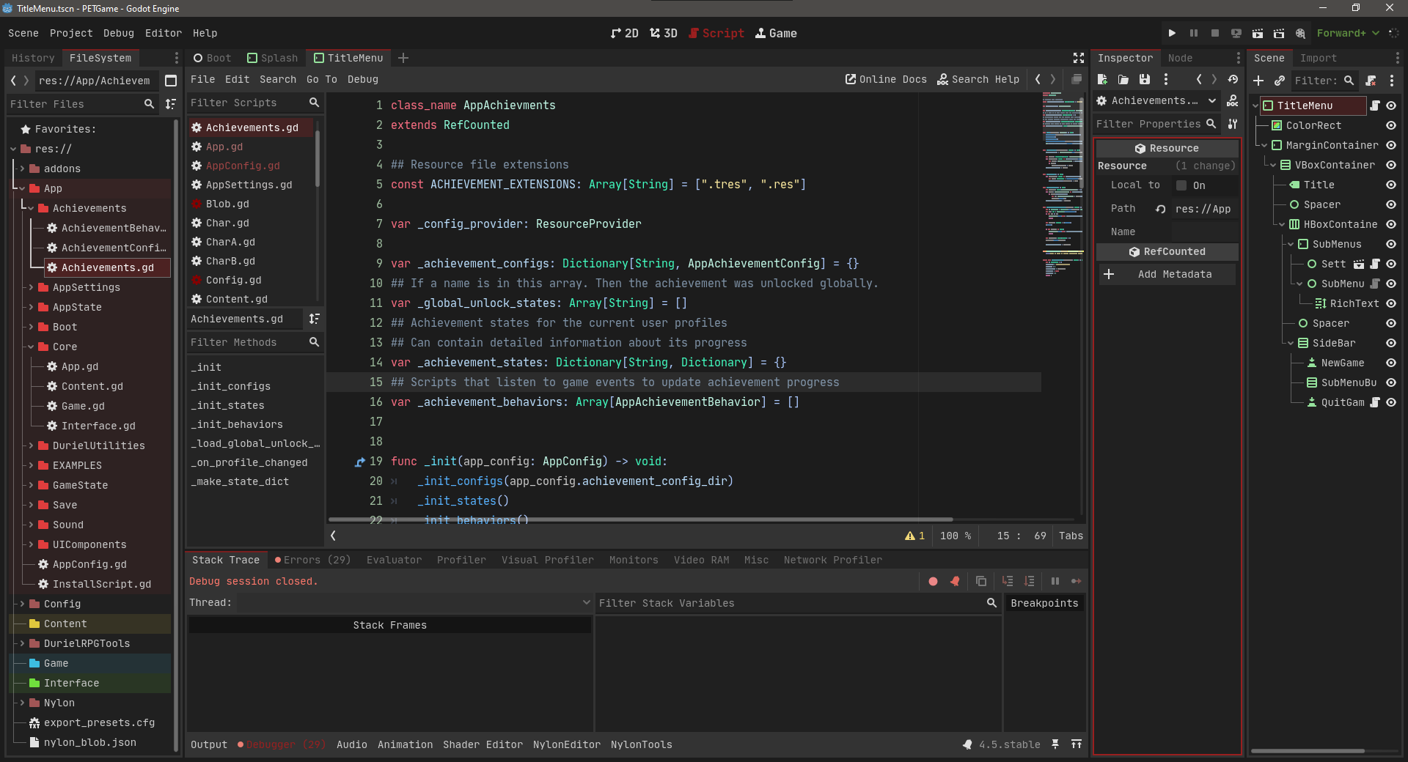Image resolution: width=1408 pixels, height=762 pixels.
Task: Hide the ColorRect node
Action: coord(1391,125)
